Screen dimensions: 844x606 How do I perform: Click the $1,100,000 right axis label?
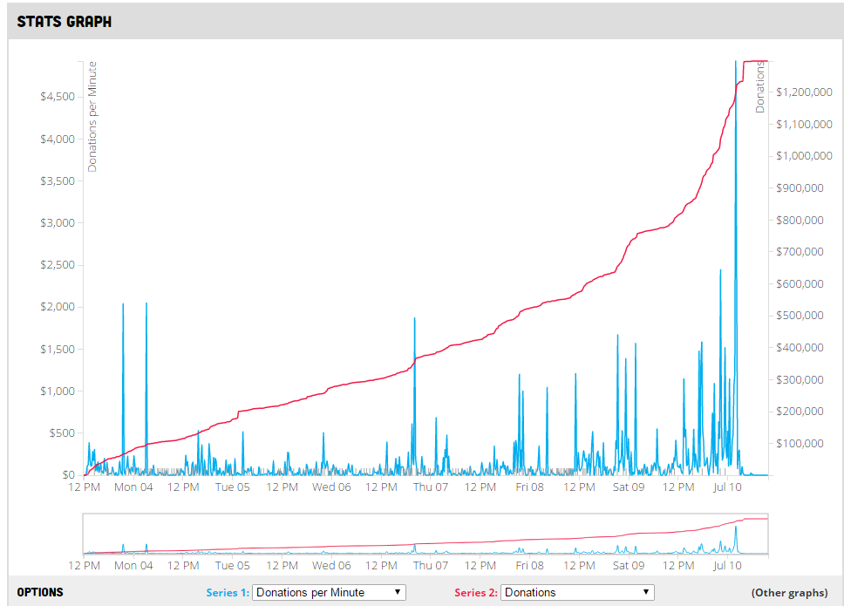click(804, 125)
